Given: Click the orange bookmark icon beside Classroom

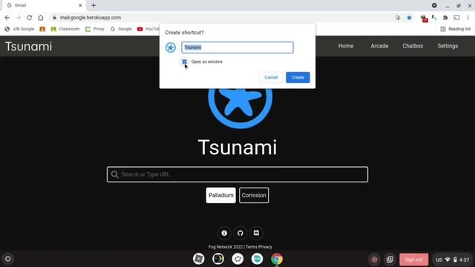Looking at the screenshot, I should point(42,29).
